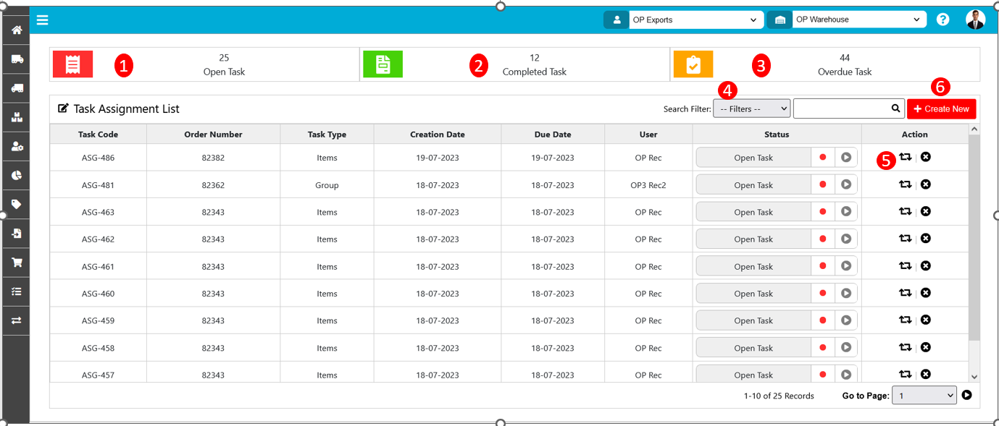Open the task checklist sidebar icon
The height and width of the screenshot is (426, 999).
(x=16, y=291)
